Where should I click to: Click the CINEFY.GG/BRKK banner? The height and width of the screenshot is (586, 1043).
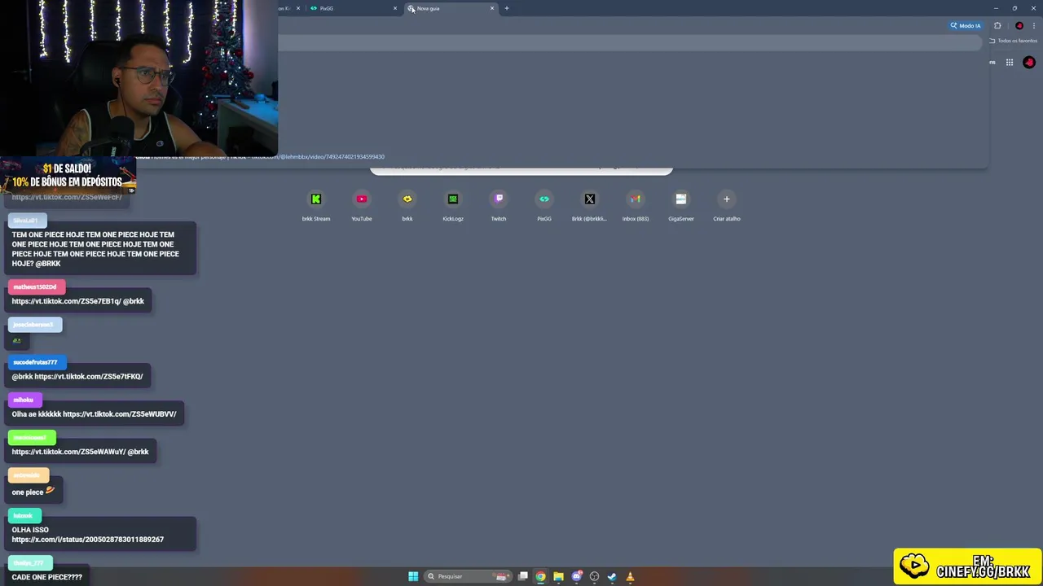(967, 566)
